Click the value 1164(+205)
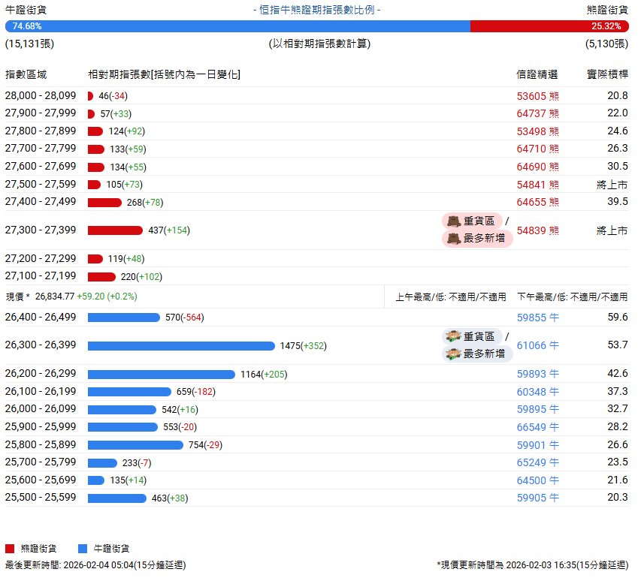The width and height of the screenshot is (638, 578). [x=264, y=375]
